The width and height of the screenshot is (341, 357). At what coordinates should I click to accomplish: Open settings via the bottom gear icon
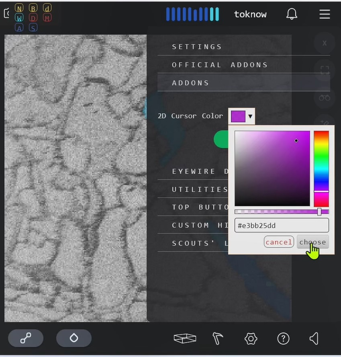point(251,339)
